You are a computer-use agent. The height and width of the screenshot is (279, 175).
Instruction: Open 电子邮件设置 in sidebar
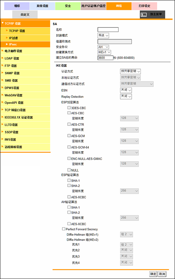coord(25,51)
